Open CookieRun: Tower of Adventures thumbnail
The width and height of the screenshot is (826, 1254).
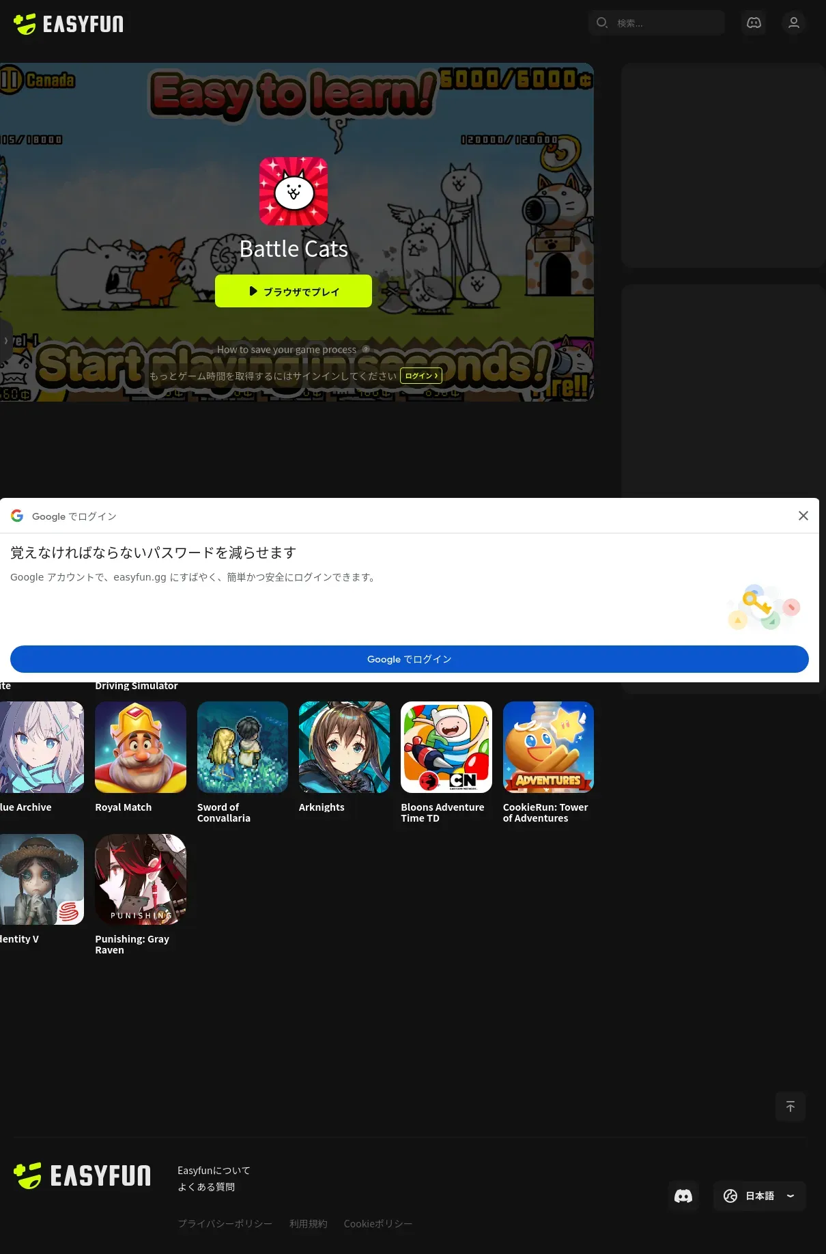point(548,747)
